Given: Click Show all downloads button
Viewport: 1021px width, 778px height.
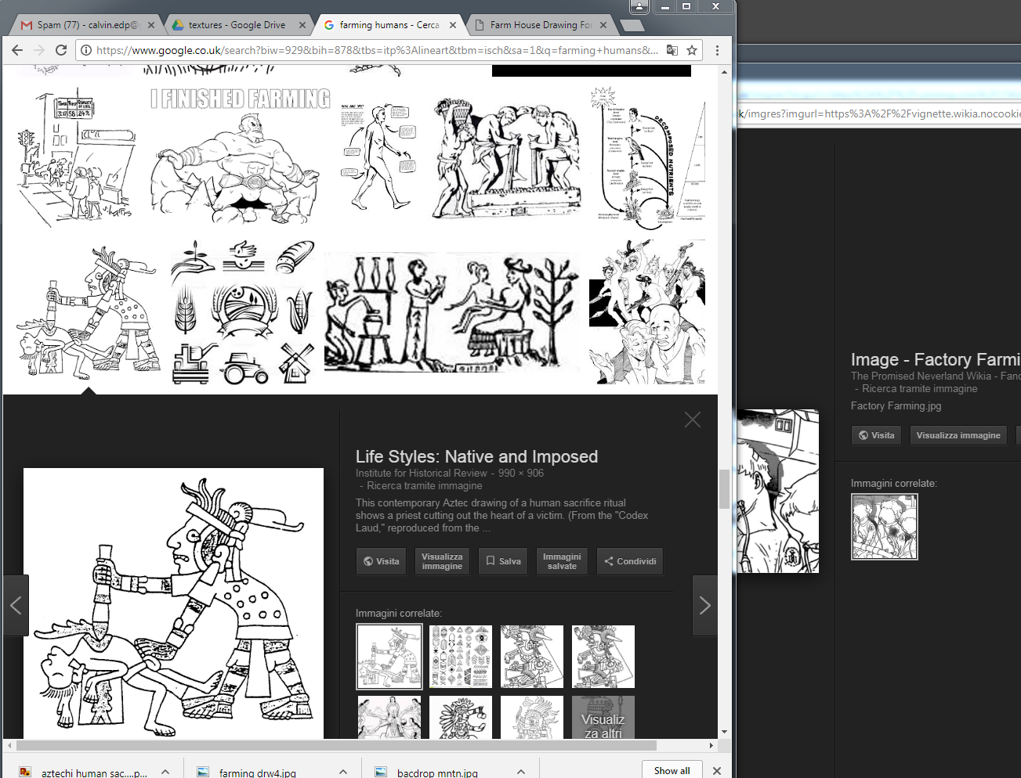Looking at the screenshot, I should coord(672,770).
